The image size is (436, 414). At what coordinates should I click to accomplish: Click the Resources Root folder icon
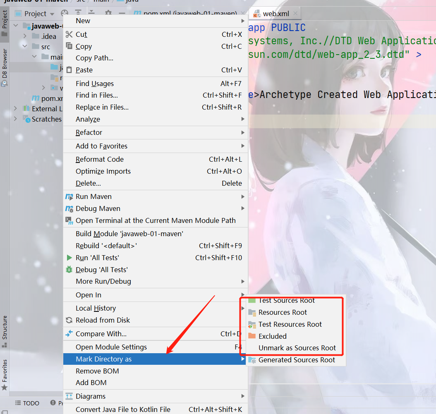point(252,313)
